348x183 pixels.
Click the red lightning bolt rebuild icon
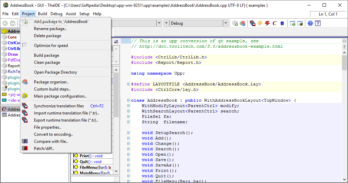[x=267, y=23]
